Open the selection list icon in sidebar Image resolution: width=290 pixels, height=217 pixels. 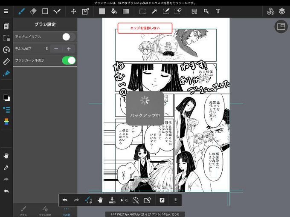(6, 38)
